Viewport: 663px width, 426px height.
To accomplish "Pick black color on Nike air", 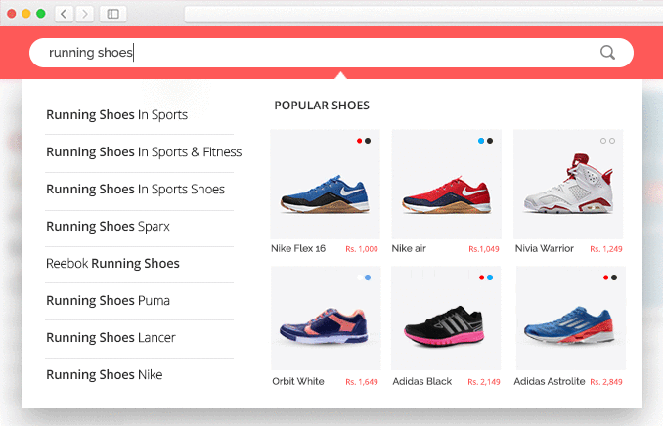I will (490, 141).
